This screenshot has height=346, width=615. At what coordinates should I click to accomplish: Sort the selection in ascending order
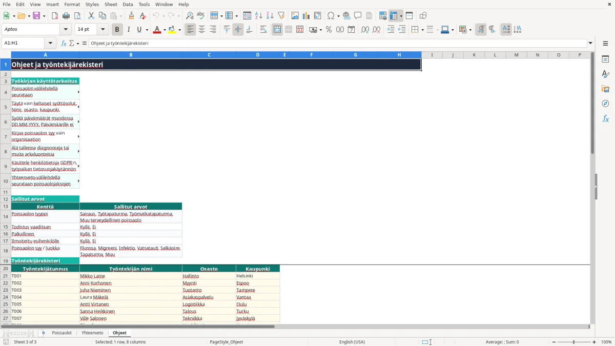[x=258, y=16]
